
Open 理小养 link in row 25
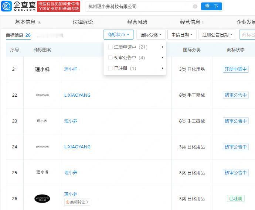(71, 173)
